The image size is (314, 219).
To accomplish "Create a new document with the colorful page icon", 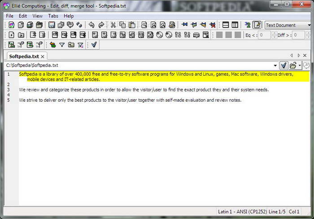I will pos(12,25).
